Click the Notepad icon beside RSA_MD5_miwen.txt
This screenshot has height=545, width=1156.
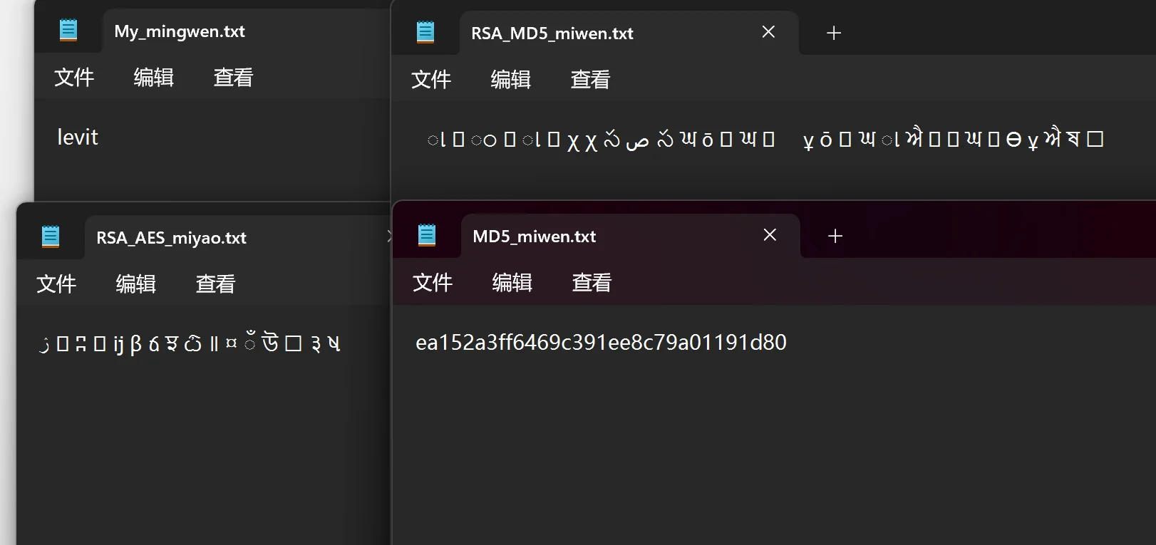click(x=425, y=33)
